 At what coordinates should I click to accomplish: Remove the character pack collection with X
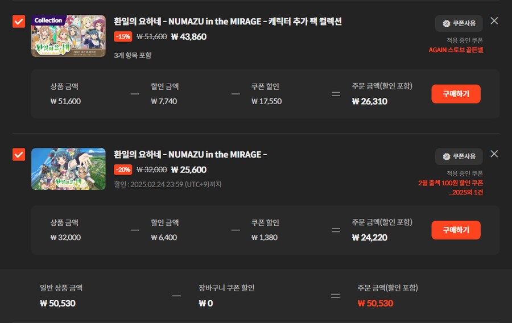pyautogui.click(x=494, y=21)
